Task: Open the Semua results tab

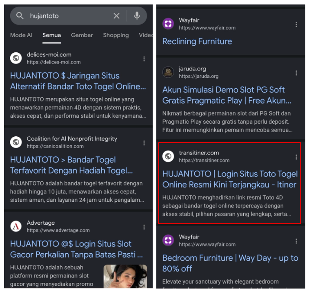Action: coord(51,35)
